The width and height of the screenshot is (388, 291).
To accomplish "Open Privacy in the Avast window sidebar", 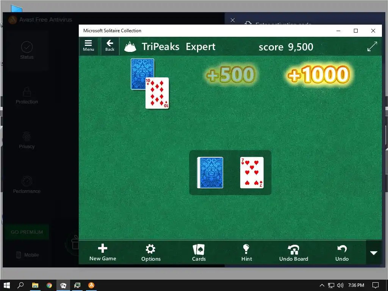I will [27, 140].
